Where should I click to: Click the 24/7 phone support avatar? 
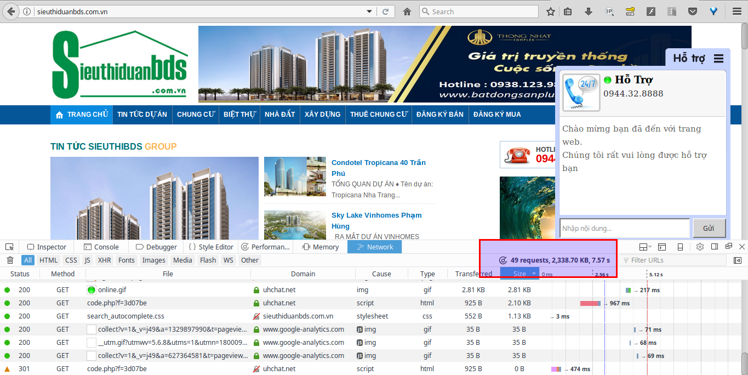coord(581,93)
